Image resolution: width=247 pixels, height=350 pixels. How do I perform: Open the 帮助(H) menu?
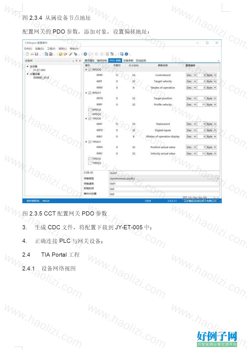(74, 49)
